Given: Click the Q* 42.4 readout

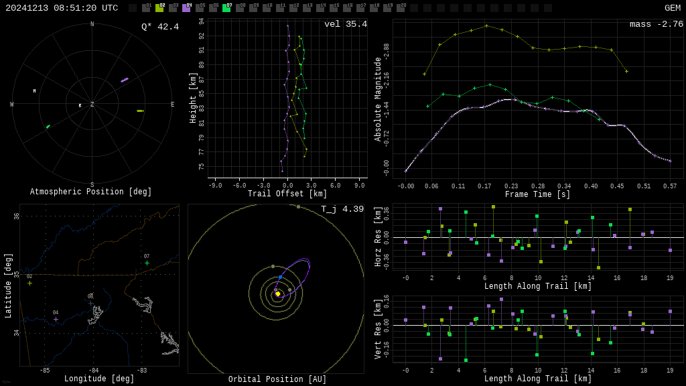Looking at the screenshot, I should tap(159, 27).
